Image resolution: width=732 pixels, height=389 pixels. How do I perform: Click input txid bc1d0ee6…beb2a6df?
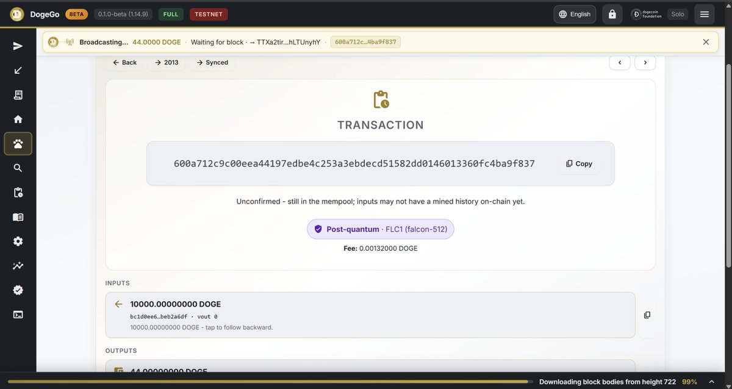coord(159,316)
